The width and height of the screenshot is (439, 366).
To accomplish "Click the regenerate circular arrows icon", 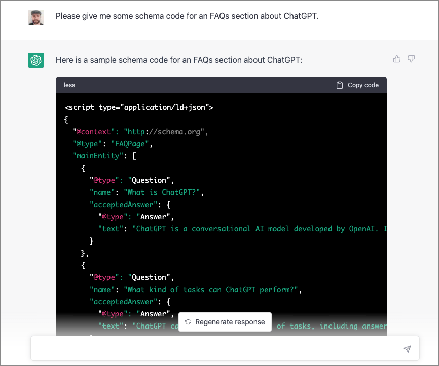I will pos(188,322).
